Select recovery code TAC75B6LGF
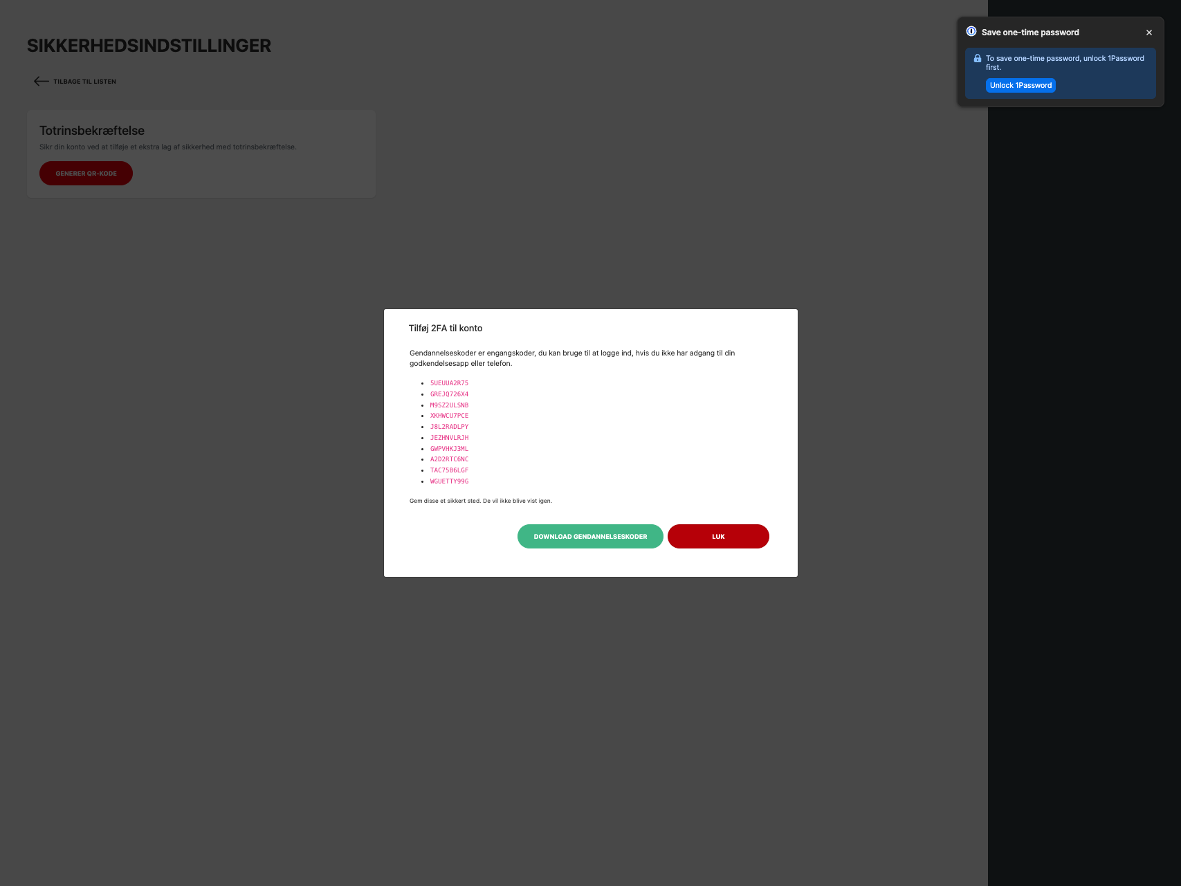The height and width of the screenshot is (886, 1181). coord(449,470)
